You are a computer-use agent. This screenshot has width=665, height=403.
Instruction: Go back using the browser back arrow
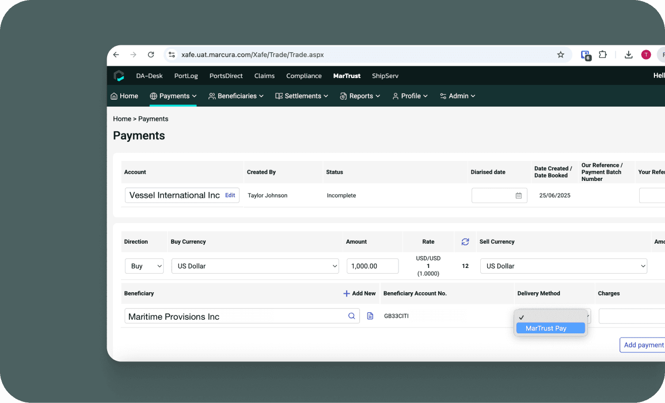(116, 55)
